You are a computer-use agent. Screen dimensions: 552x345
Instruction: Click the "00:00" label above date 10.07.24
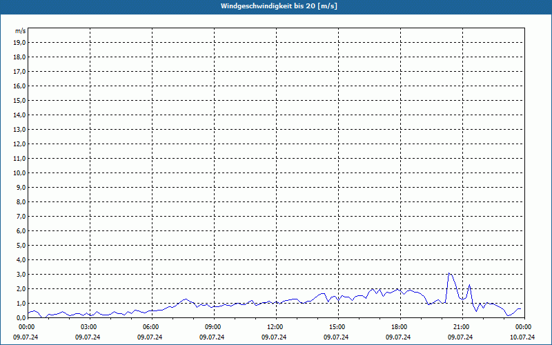click(524, 327)
